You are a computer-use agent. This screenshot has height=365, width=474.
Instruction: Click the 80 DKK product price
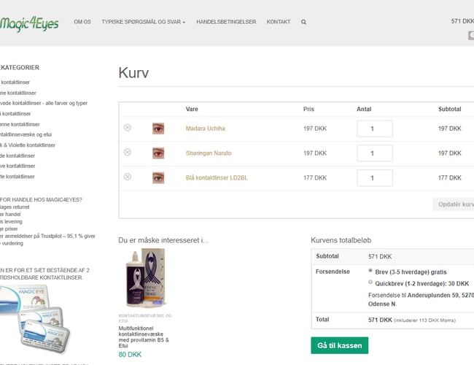point(130,354)
